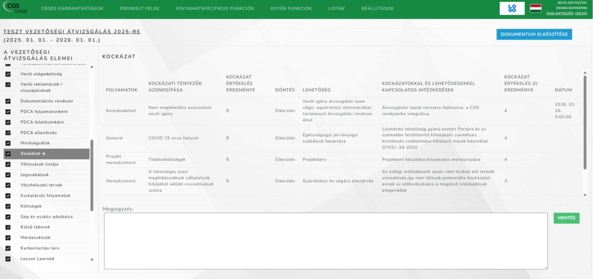593x279 pixels.
Task: Select Változások listája in the sidebar
Action: pos(38,164)
